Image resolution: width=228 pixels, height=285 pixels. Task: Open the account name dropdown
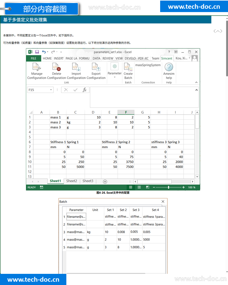189,58
